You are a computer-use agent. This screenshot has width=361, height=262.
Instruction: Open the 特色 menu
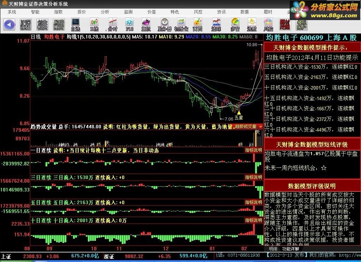pos(175,12)
